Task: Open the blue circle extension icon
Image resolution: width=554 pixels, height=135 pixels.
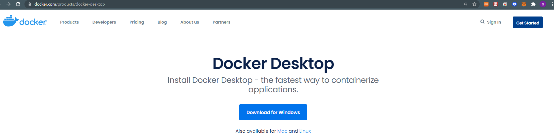Action: coord(514,4)
